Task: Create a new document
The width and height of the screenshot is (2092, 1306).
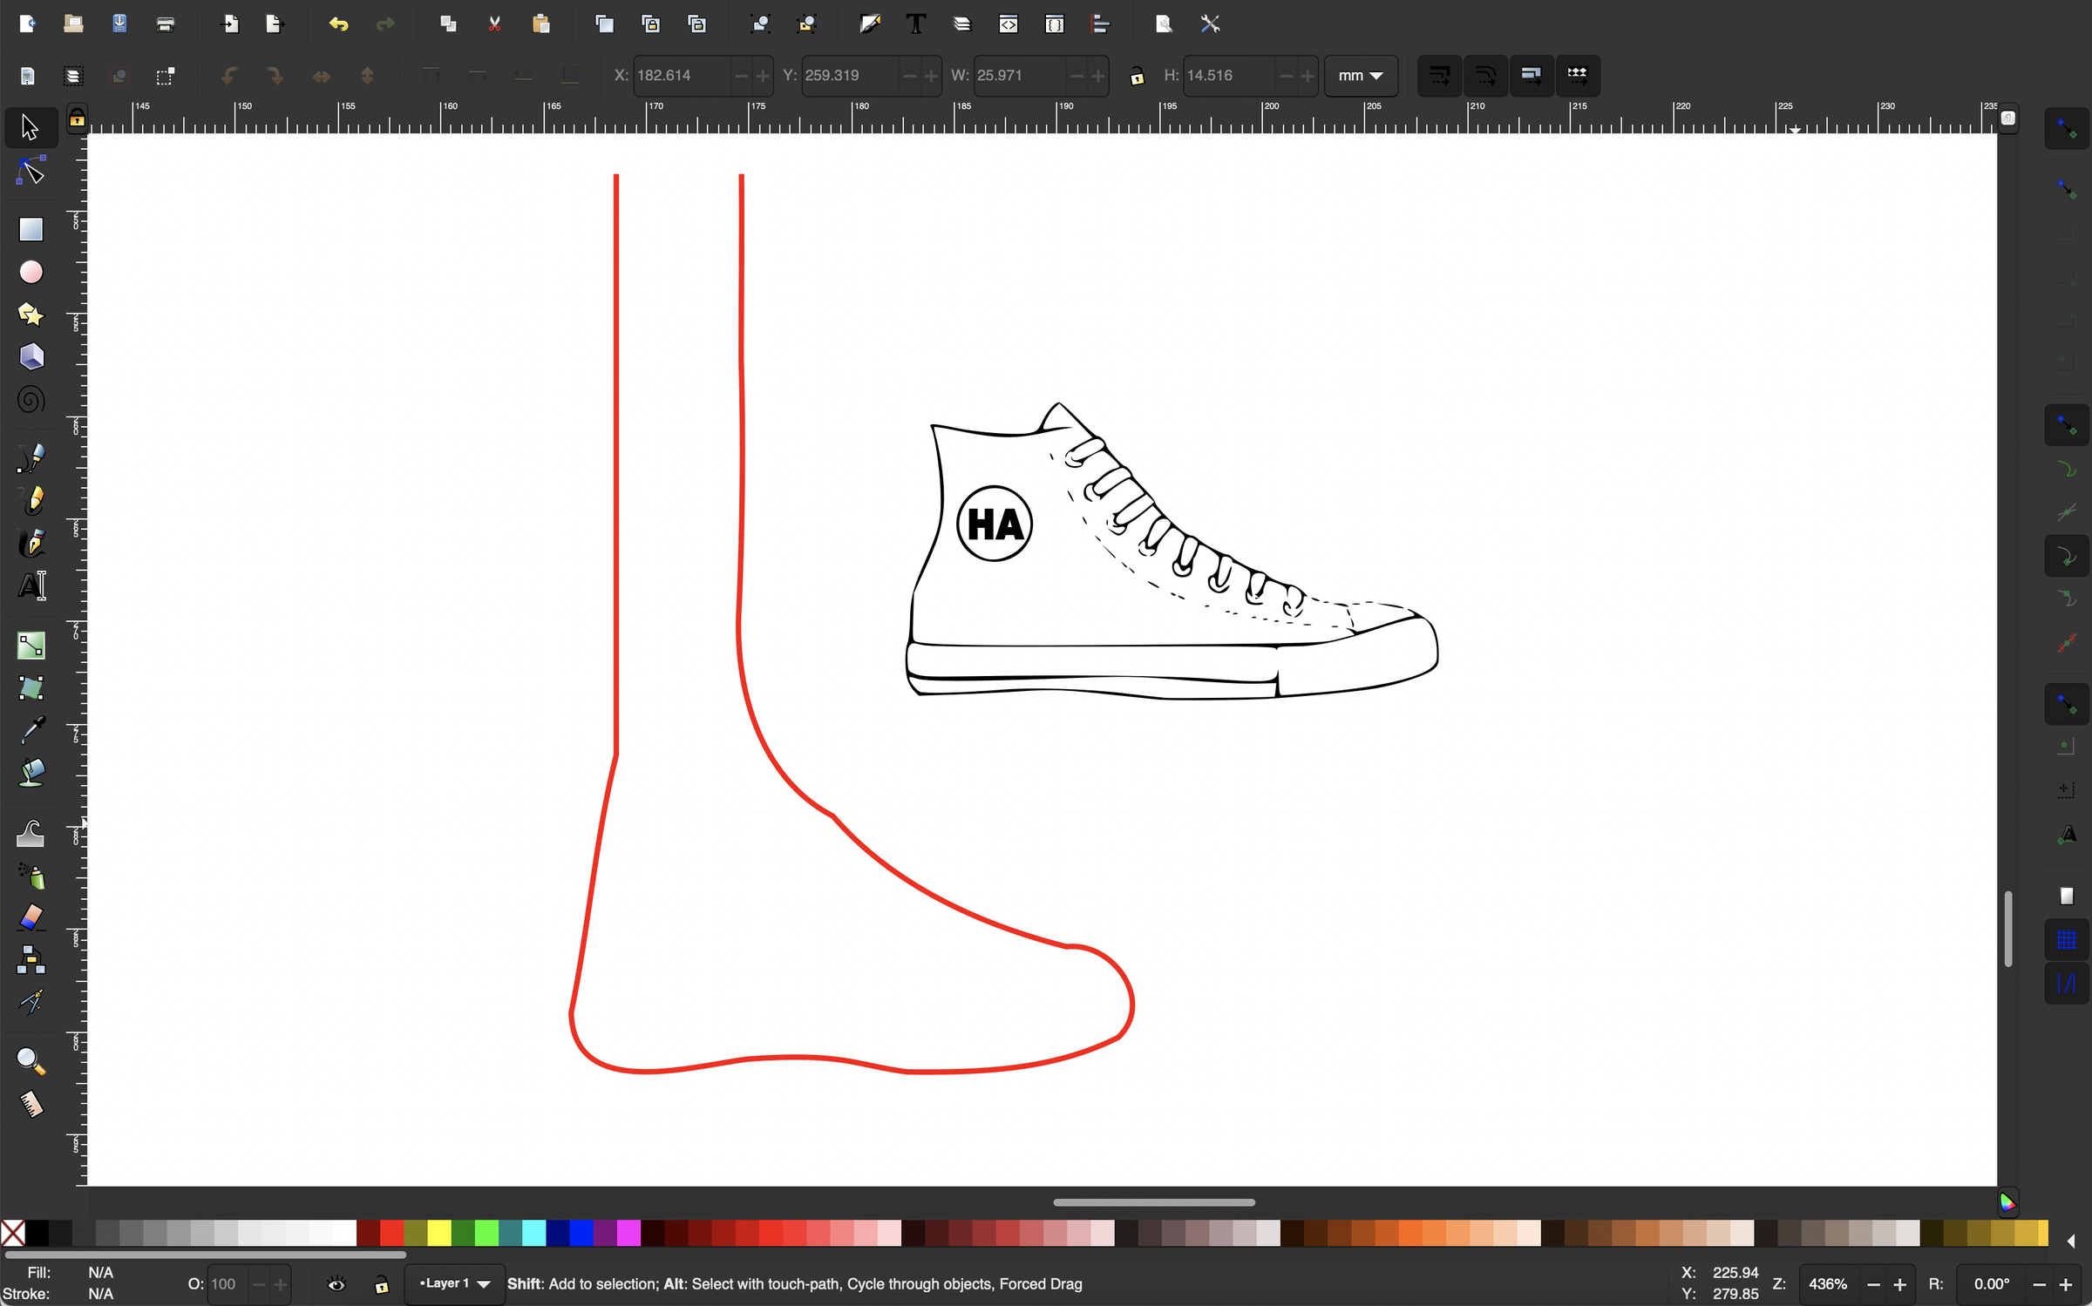Action: pos(27,24)
